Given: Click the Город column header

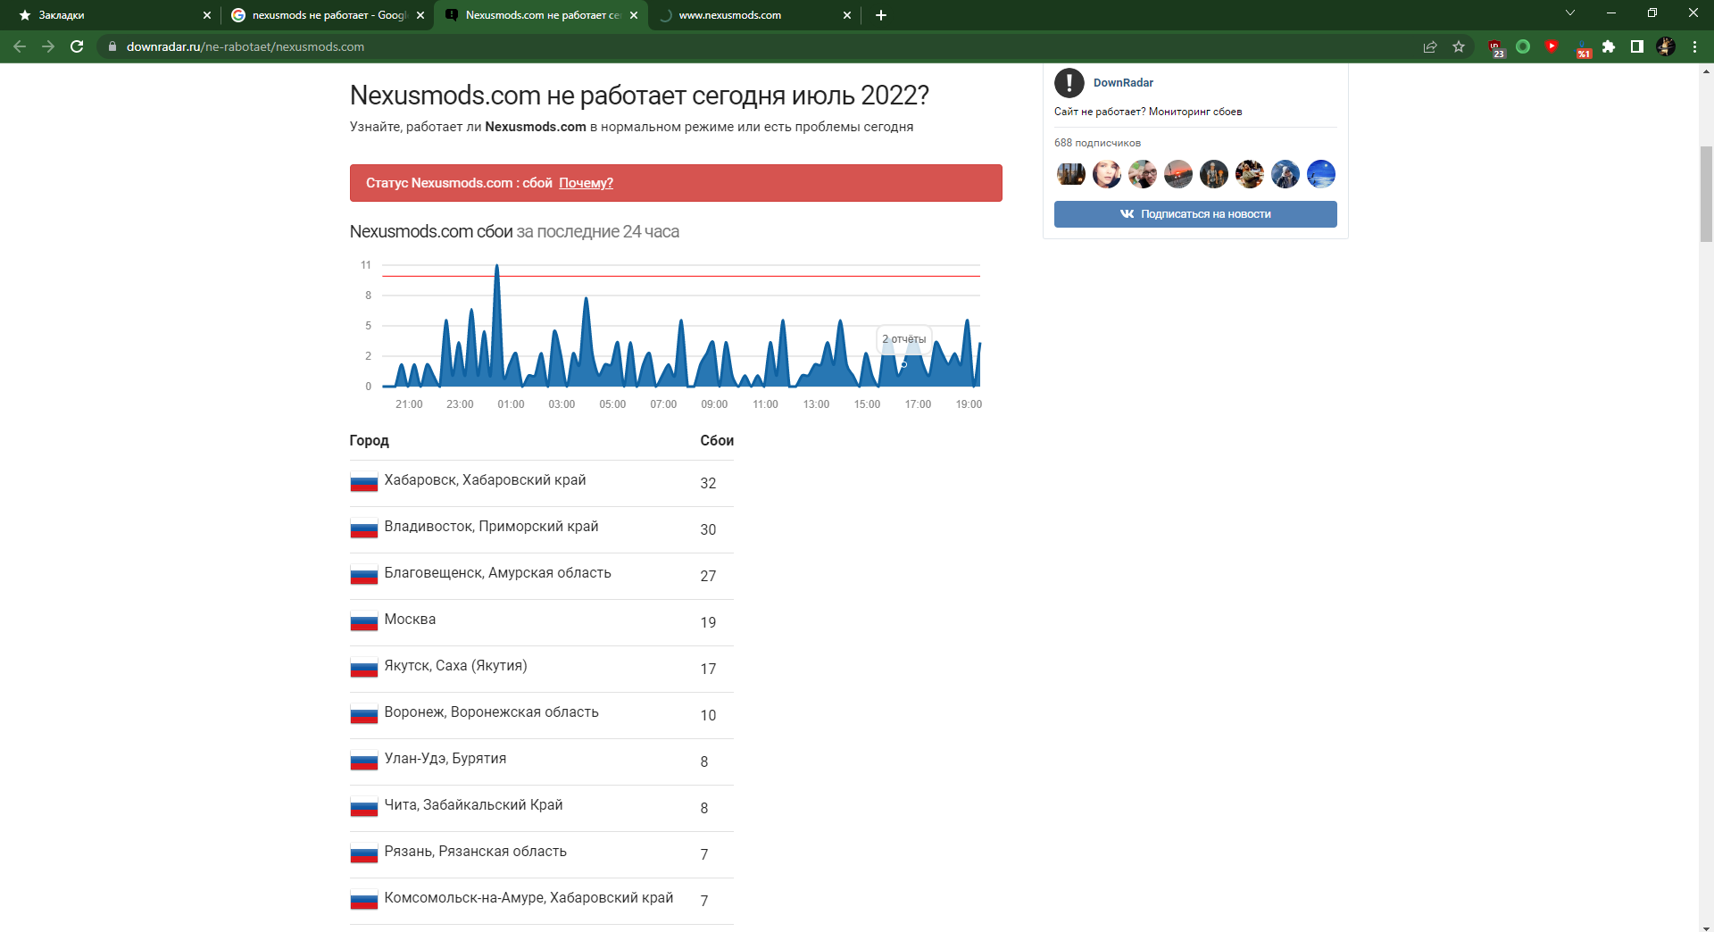Looking at the screenshot, I should (x=369, y=441).
